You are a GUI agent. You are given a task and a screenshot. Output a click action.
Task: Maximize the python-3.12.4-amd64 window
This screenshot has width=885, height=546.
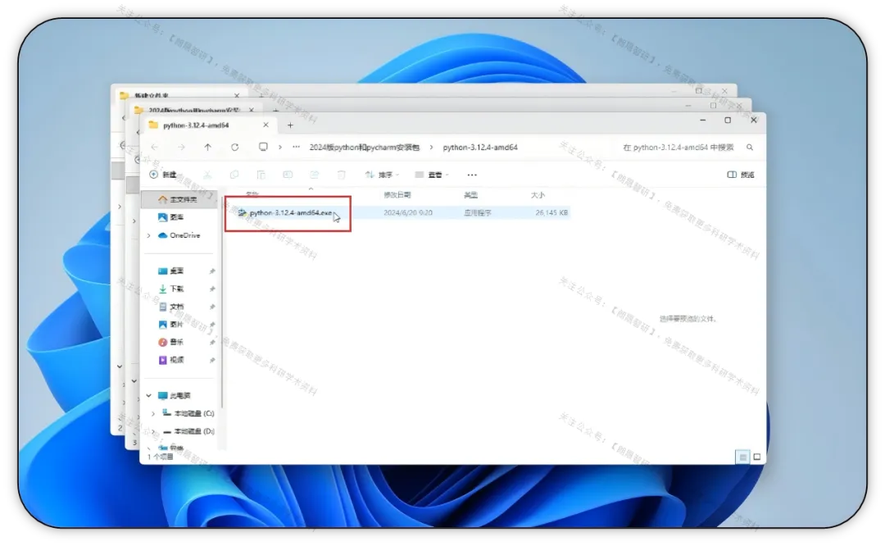[728, 120]
